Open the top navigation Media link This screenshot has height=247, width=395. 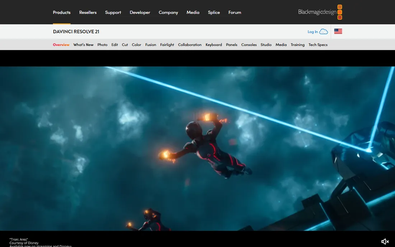click(x=193, y=12)
